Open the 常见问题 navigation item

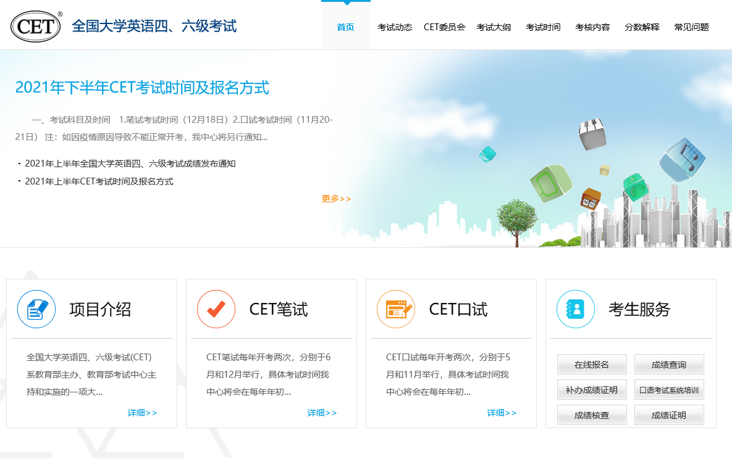pos(692,27)
